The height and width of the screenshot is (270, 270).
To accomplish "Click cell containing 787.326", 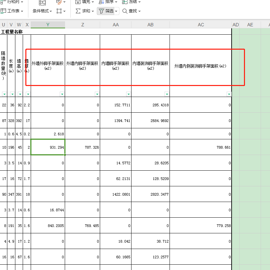I will pyautogui.click(x=82, y=147).
